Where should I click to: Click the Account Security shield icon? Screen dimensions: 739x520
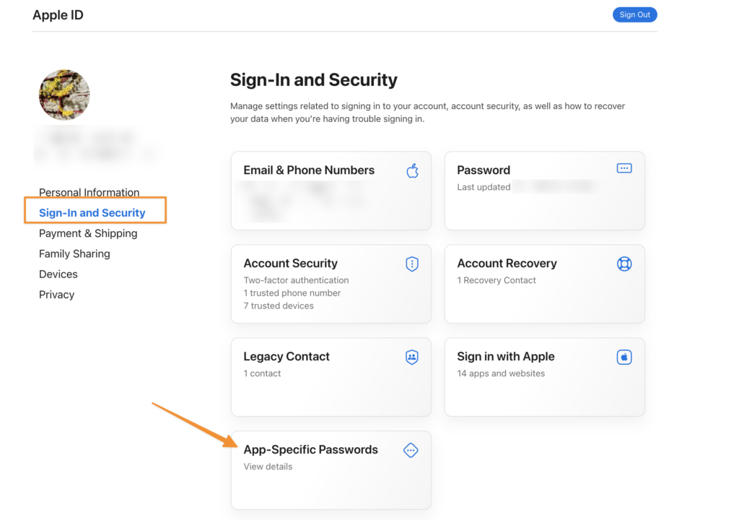tap(412, 264)
